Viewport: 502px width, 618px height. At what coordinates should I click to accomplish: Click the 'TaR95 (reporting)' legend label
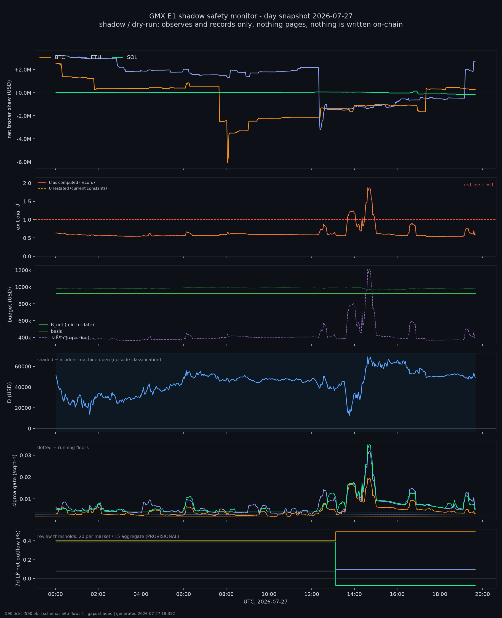[70, 338]
